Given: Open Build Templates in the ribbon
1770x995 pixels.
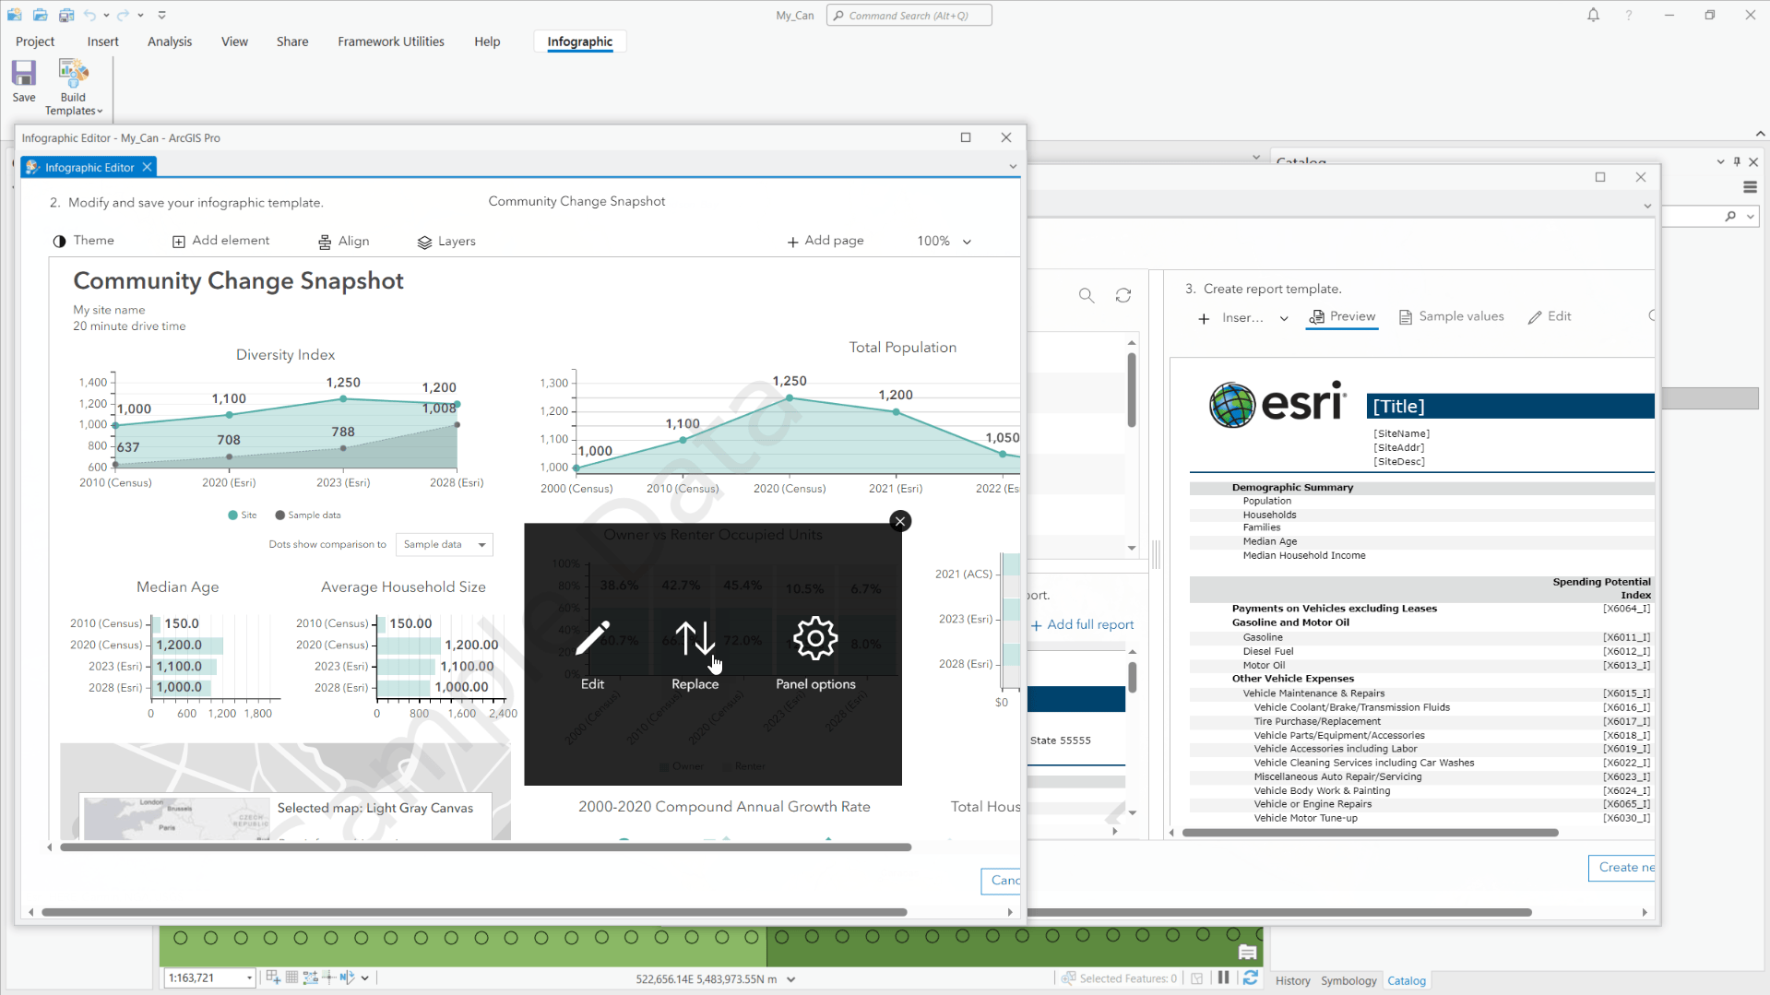Looking at the screenshot, I should tap(73, 87).
